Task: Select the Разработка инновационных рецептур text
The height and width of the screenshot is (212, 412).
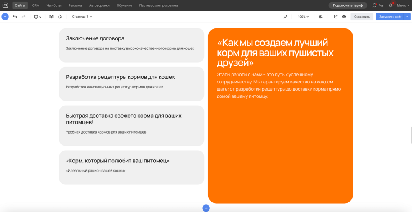Action: (115, 87)
